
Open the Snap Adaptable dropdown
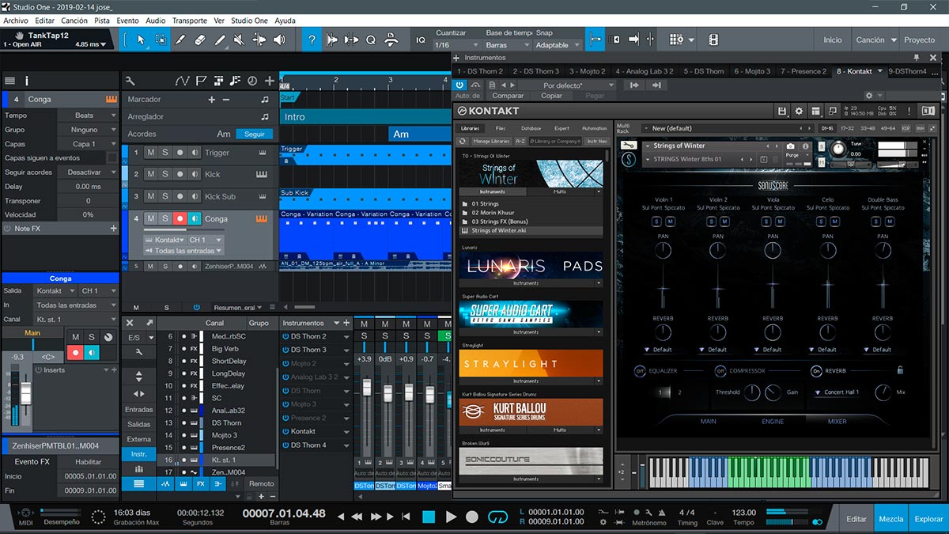pyautogui.click(x=558, y=45)
